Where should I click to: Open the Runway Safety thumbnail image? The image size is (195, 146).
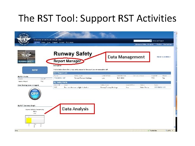(26, 57)
